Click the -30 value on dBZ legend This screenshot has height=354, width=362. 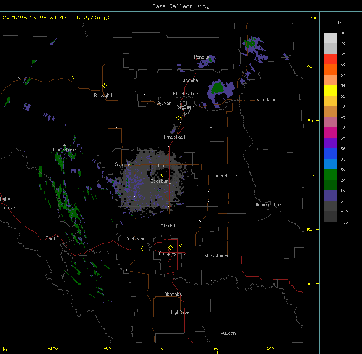[344, 222]
